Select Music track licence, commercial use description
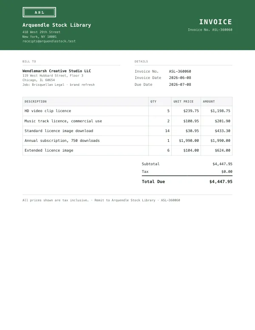 [63, 121]
